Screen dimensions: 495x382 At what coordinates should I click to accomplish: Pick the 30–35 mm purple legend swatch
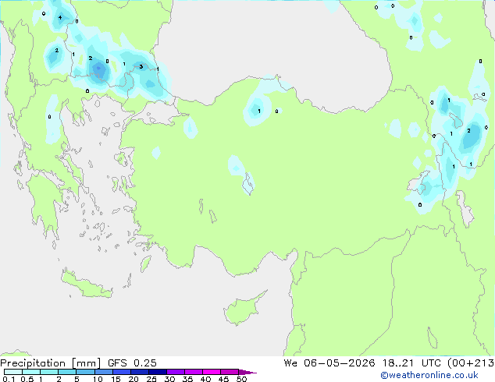click(175, 372)
